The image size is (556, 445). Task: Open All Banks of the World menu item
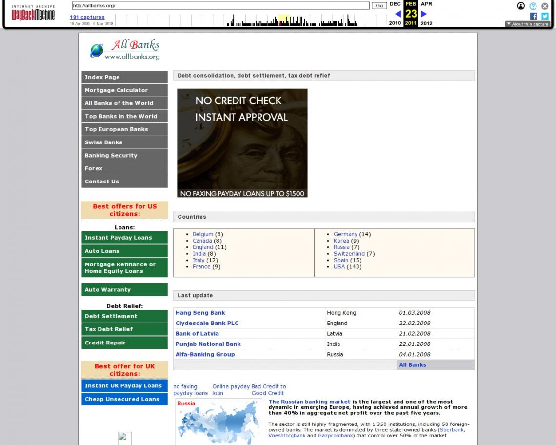click(124, 103)
